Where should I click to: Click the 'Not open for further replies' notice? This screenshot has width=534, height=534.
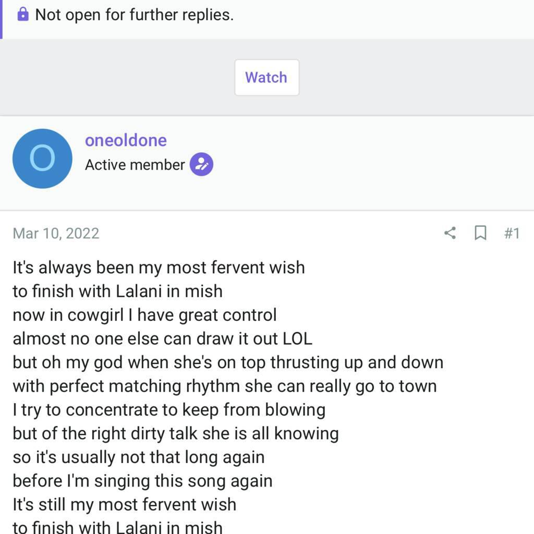coord(134,15)
